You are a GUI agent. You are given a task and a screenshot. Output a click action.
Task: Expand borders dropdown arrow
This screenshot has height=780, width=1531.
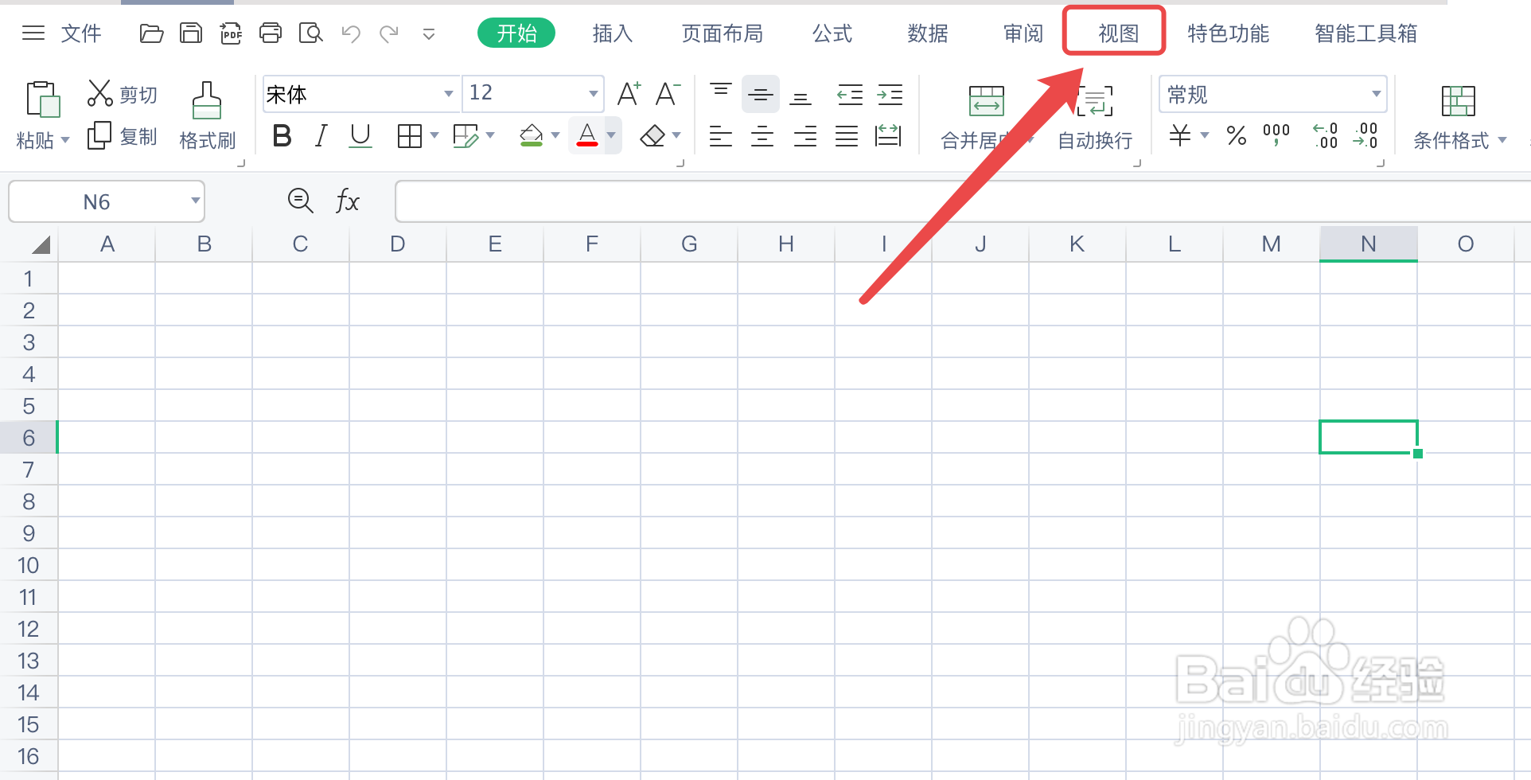click(434, 135)
